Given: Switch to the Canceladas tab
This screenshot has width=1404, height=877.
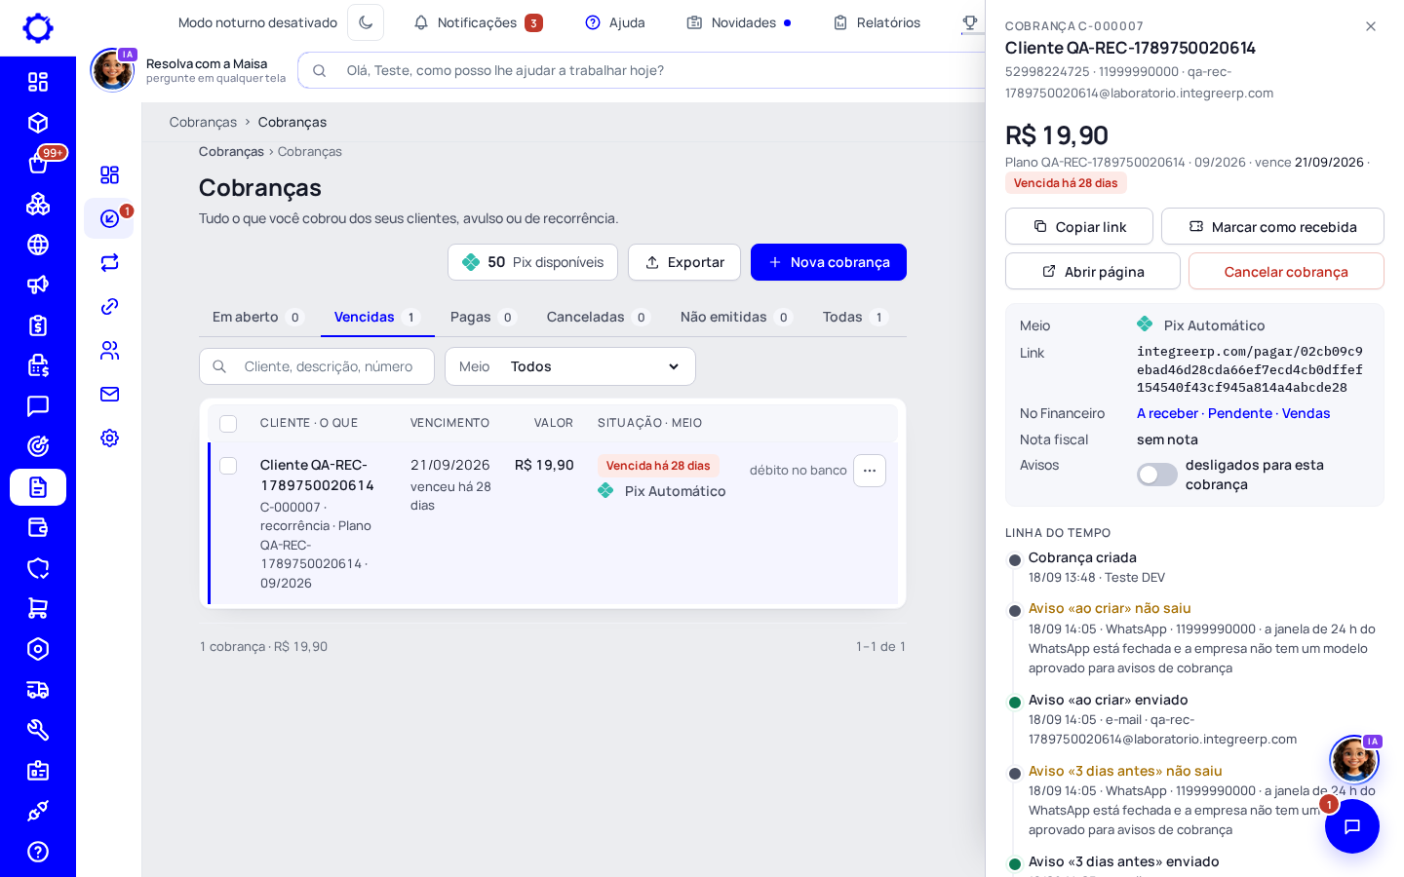Looking at the screenshot, I should click(x=598, y=317).
